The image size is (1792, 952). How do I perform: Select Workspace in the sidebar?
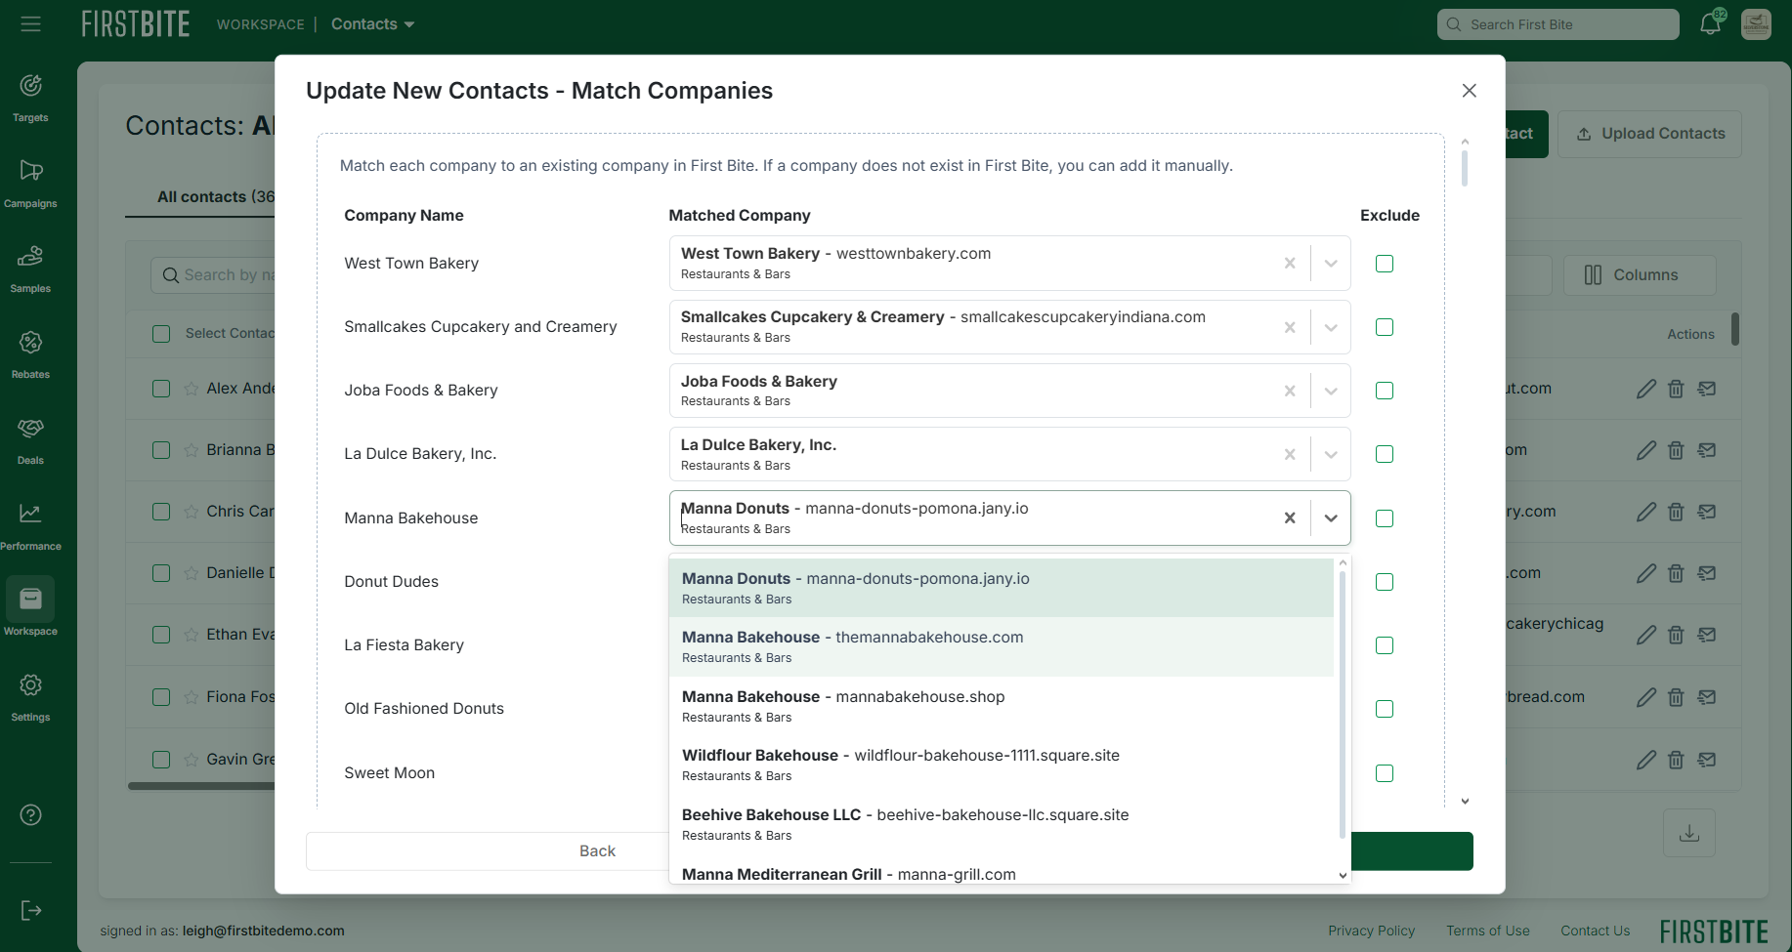(30, 607)
